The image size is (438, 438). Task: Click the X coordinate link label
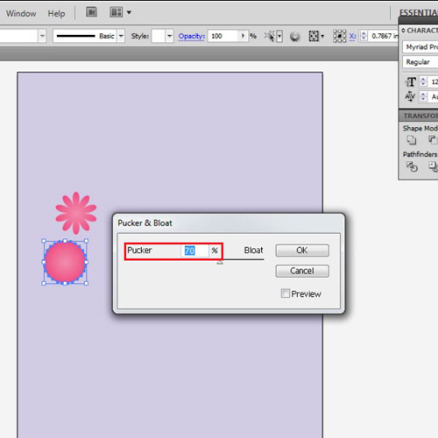[x=352, y=36]
